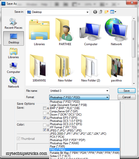
Task: Go back to the last folder visited
Action: 95,12
